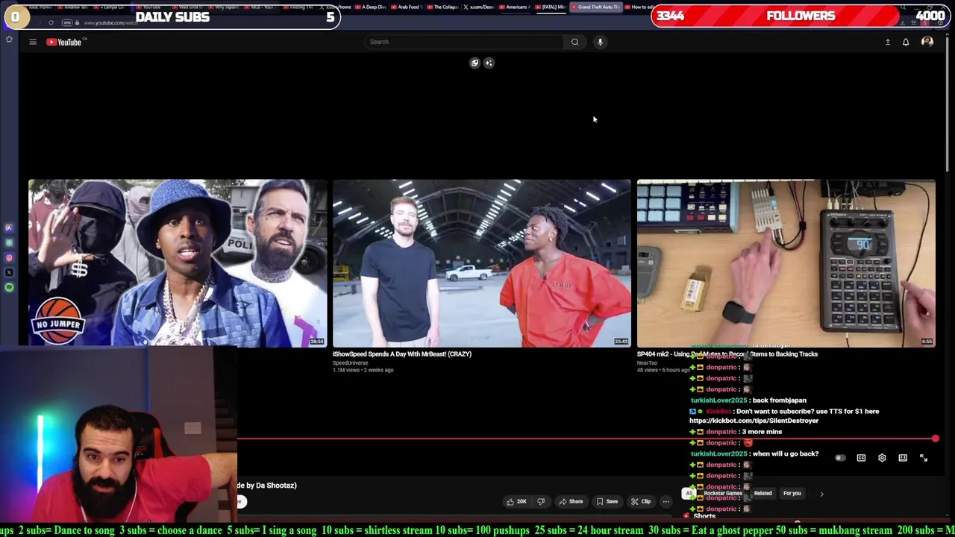The width and height of the screenshot is (955, 537).
Task: Open the No Jumper video thumbnail
Action: click(x=178, y=263)
